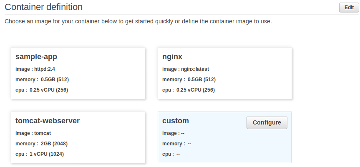Click the empty image line in custom
The height and width of the screenshot is (167, 360).
[173, 133]
